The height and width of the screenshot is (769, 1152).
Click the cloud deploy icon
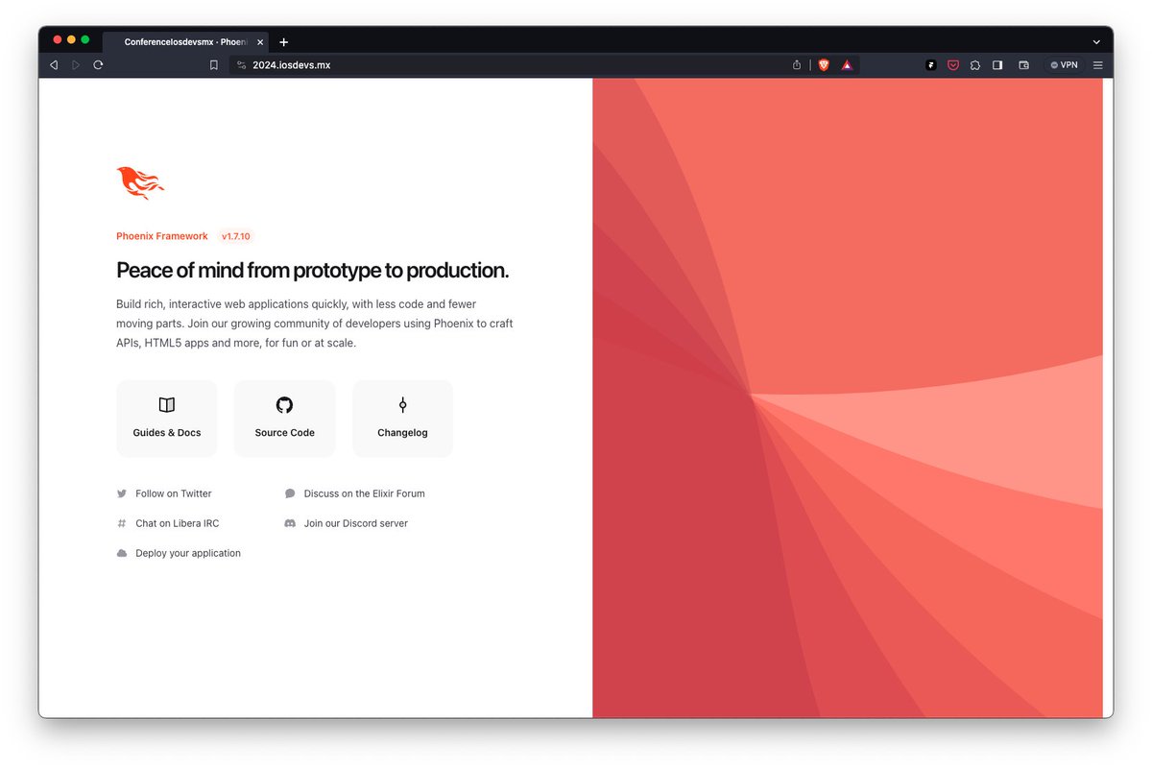(122, 553)
